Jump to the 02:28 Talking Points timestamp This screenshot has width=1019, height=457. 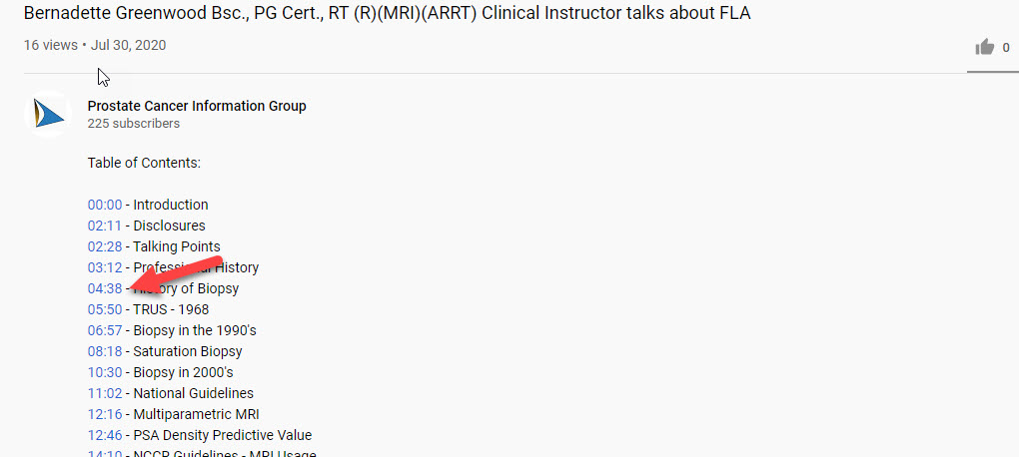(105, 246)
